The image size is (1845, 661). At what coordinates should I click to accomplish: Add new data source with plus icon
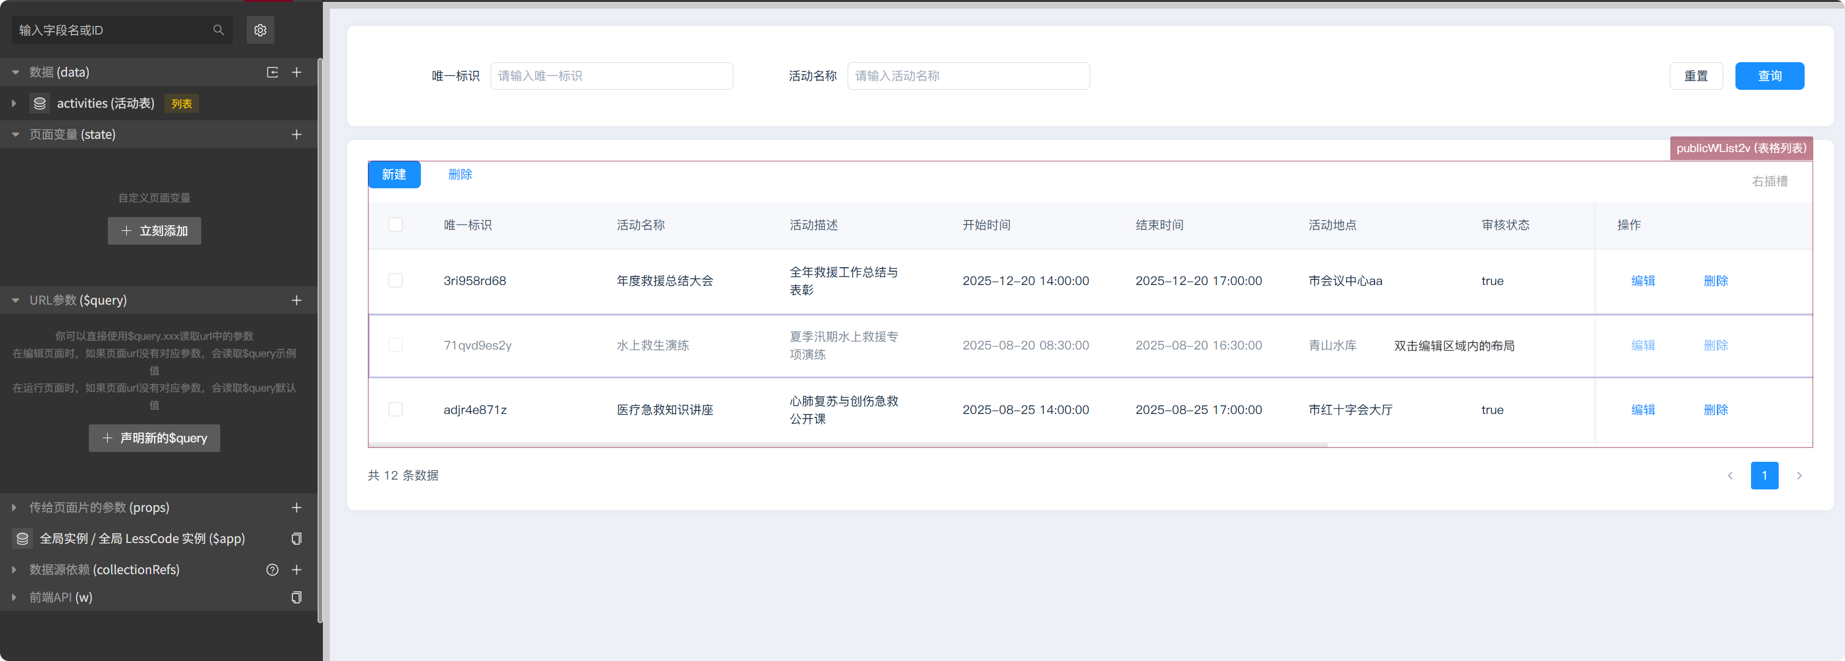pos(296,72)
